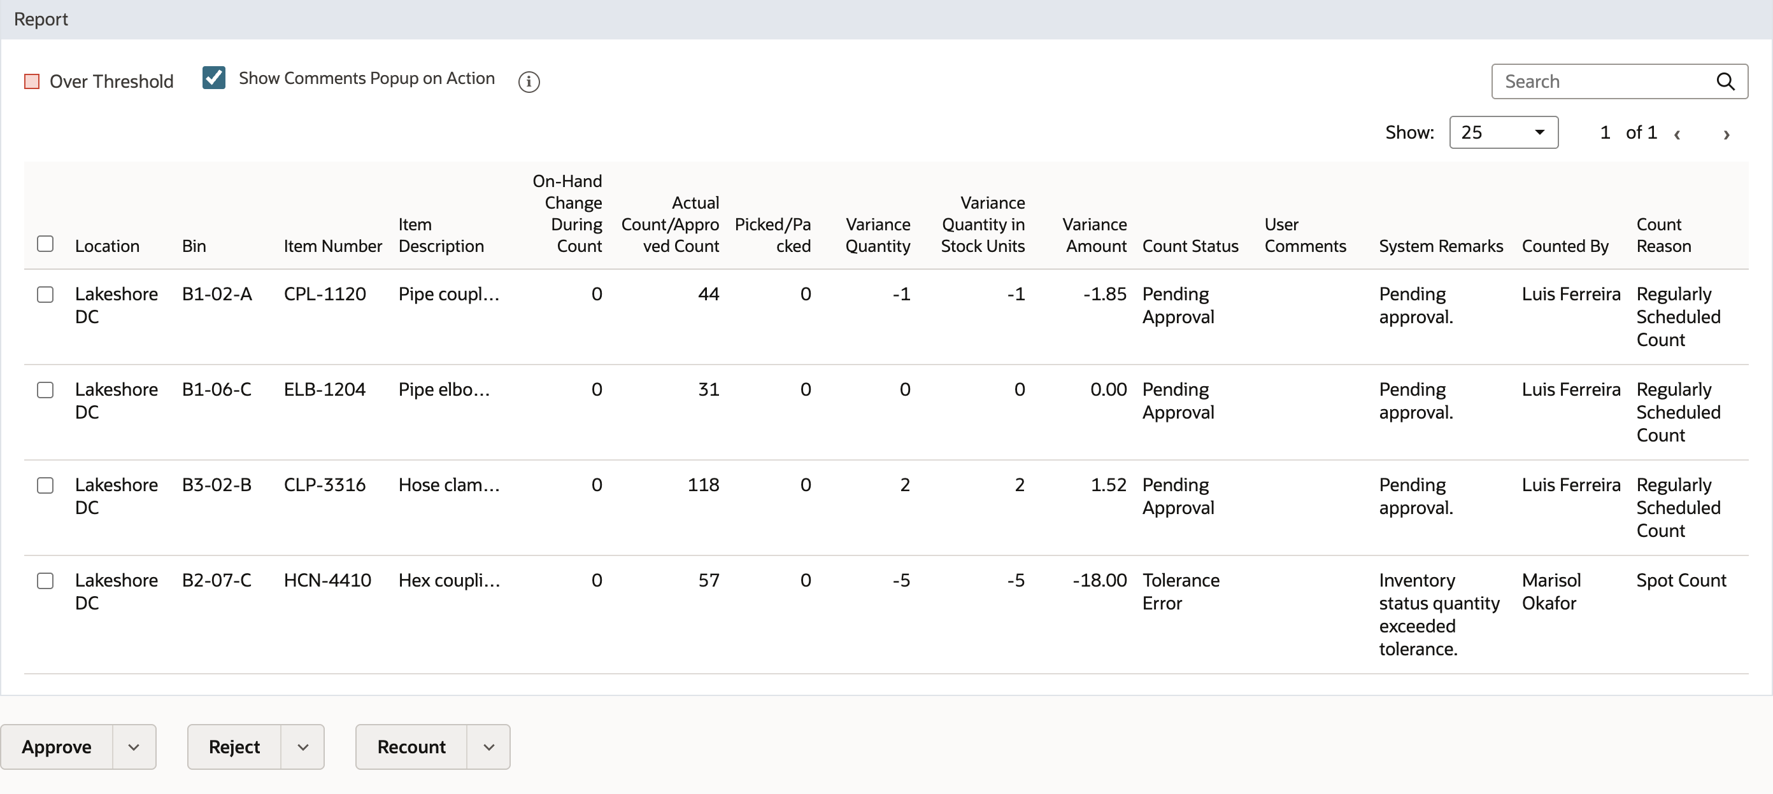Select the CLP-3316 row checkbox
1773x794 pixels.
[x=45, y=485]
